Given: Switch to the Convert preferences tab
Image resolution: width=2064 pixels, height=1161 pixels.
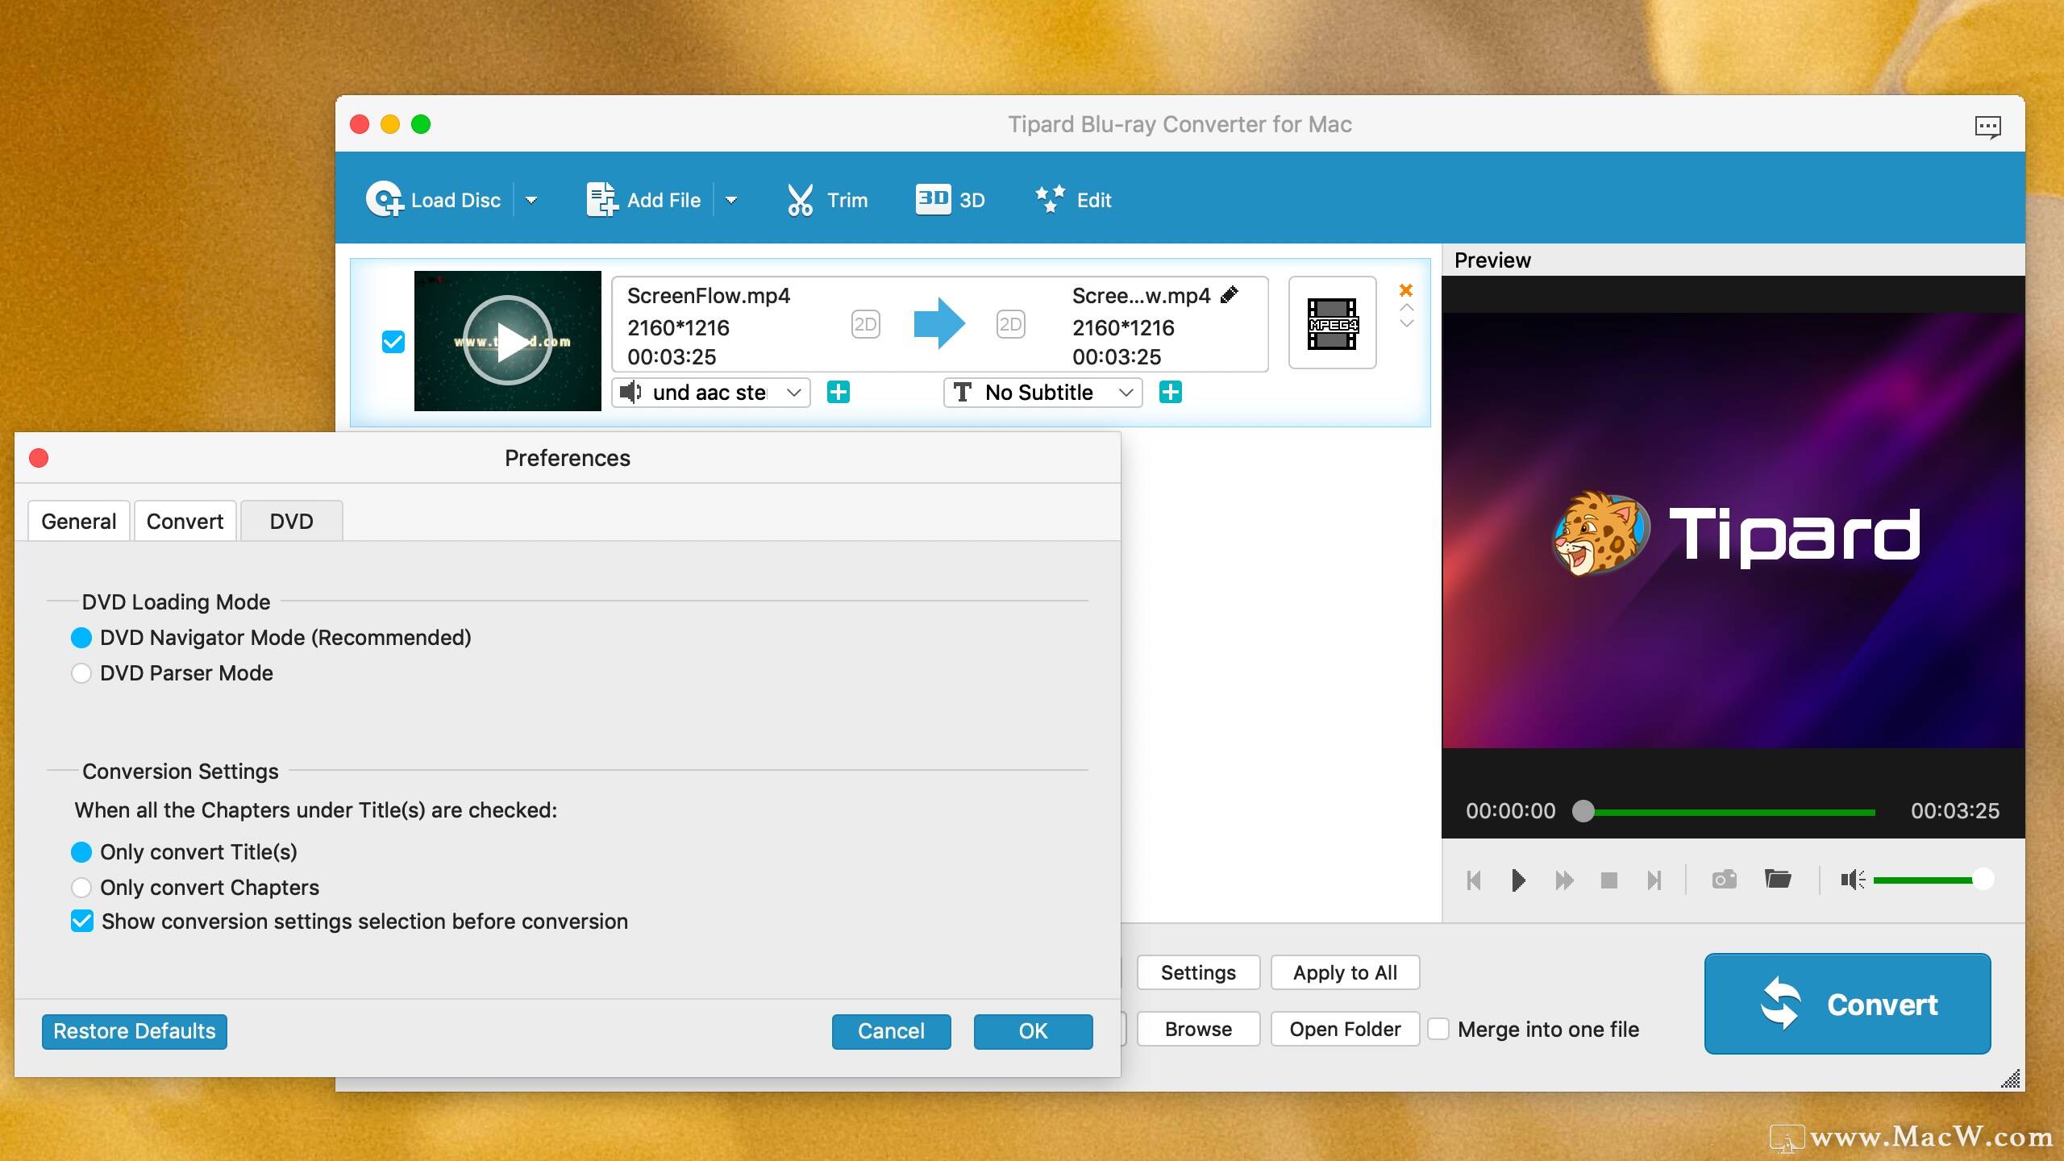Looking at the screenshot, I should tap(185, 522).
